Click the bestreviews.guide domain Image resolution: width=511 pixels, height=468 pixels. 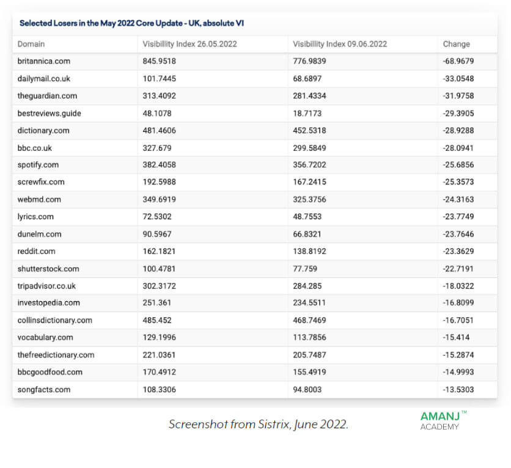pyautogui.click(x=50, y=114)
